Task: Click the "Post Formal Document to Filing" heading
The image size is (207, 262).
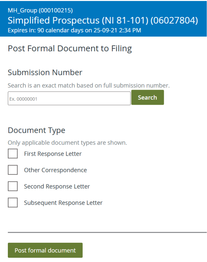Action: click(70, 49)
